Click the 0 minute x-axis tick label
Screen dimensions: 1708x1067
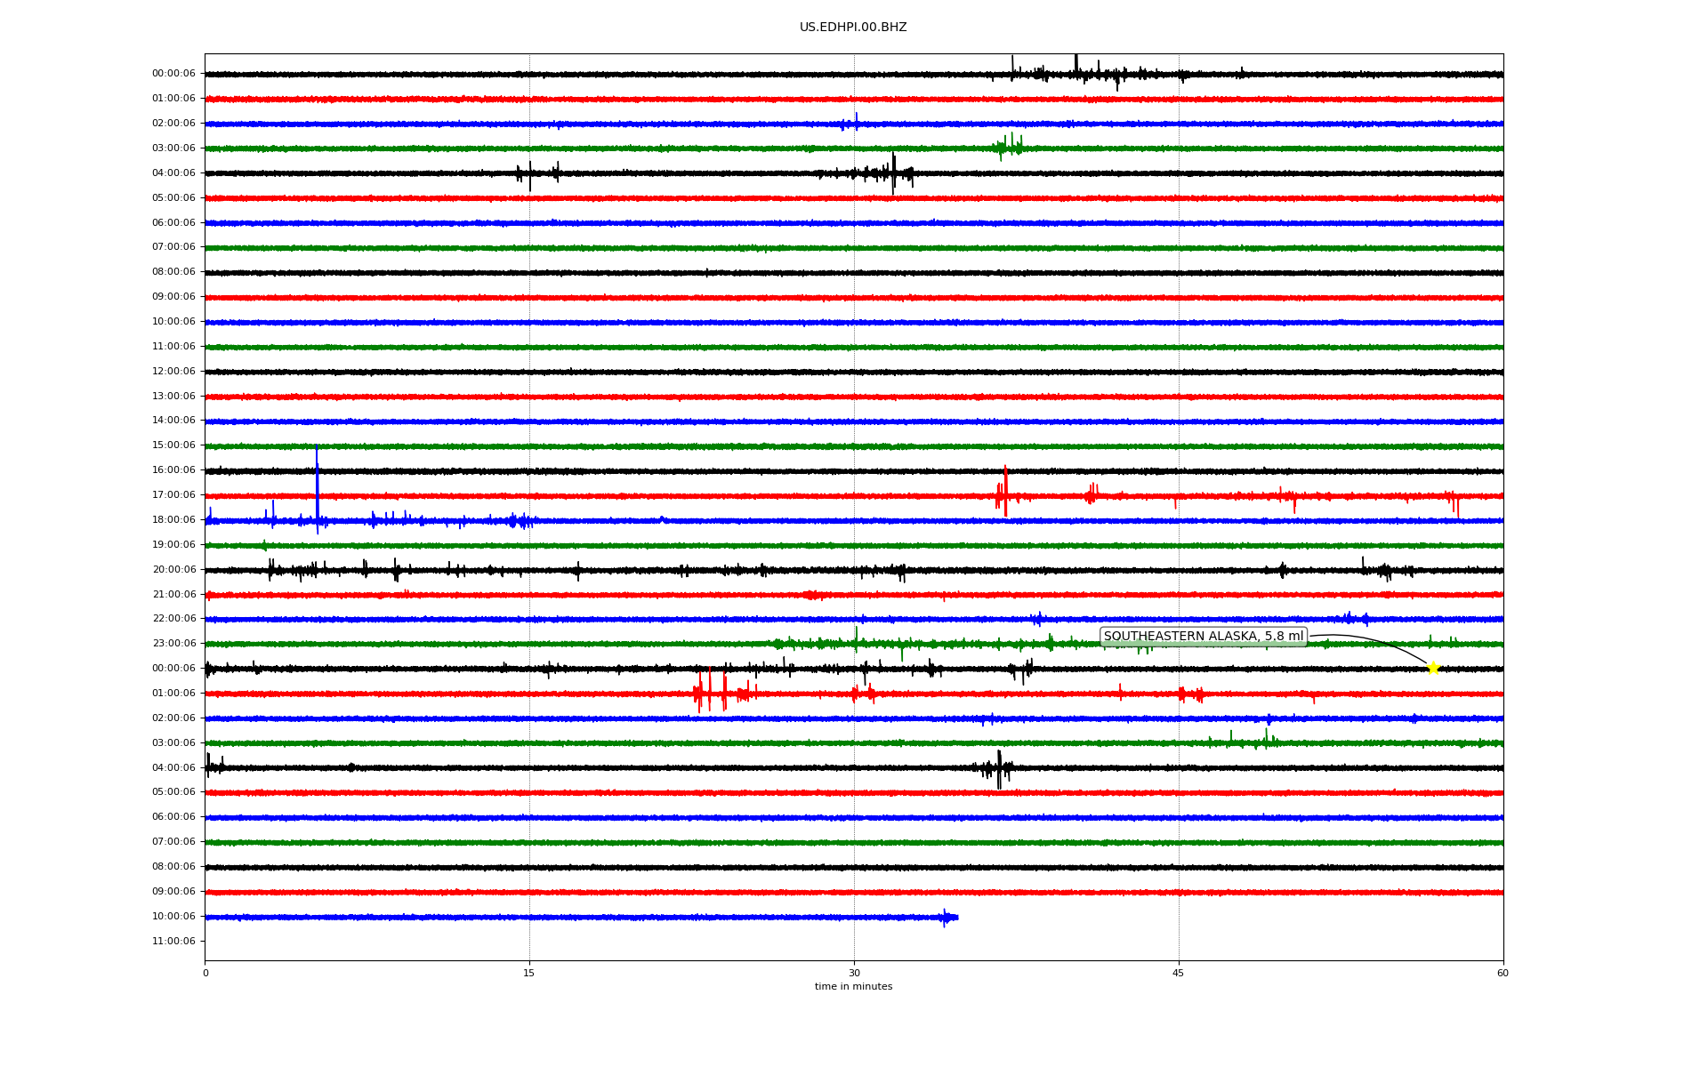click(205, 973)
